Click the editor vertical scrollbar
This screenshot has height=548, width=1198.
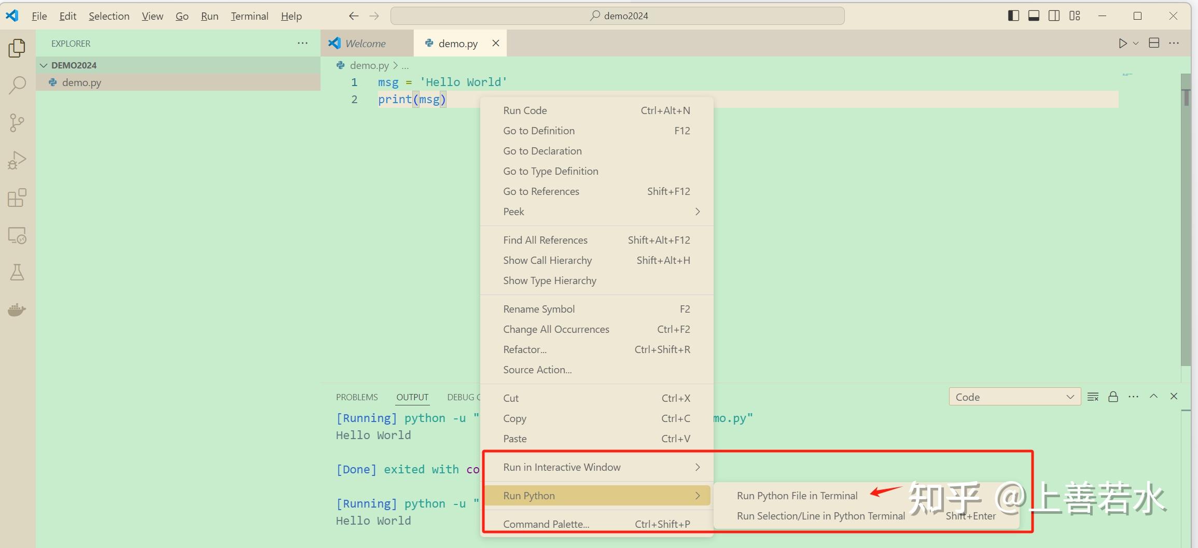pyautogui.click(x=1186, y=220)
